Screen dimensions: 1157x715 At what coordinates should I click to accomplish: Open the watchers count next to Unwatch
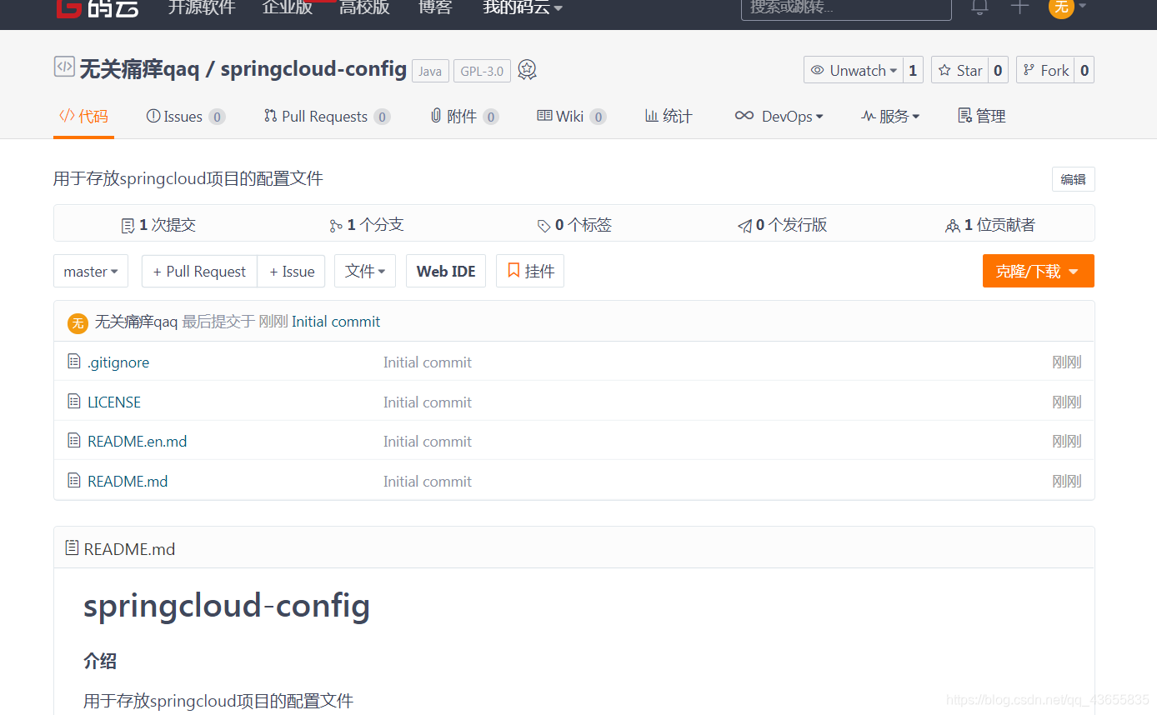pyautogui.click(x=913, y=70)
